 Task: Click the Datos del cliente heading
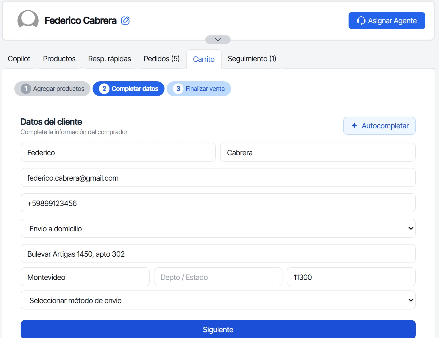click(51, 122)
